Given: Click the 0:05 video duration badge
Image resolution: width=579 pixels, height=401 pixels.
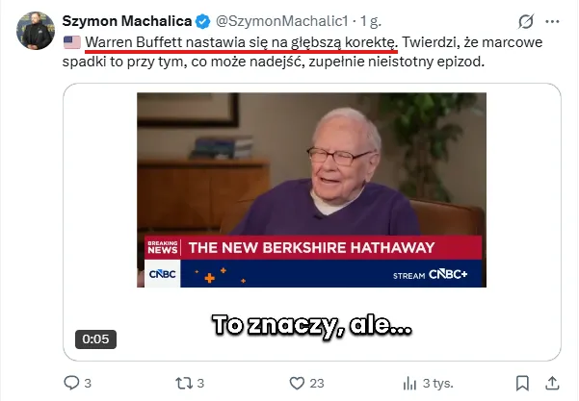Looking at the screenshot, I should (x=95, y=339).
